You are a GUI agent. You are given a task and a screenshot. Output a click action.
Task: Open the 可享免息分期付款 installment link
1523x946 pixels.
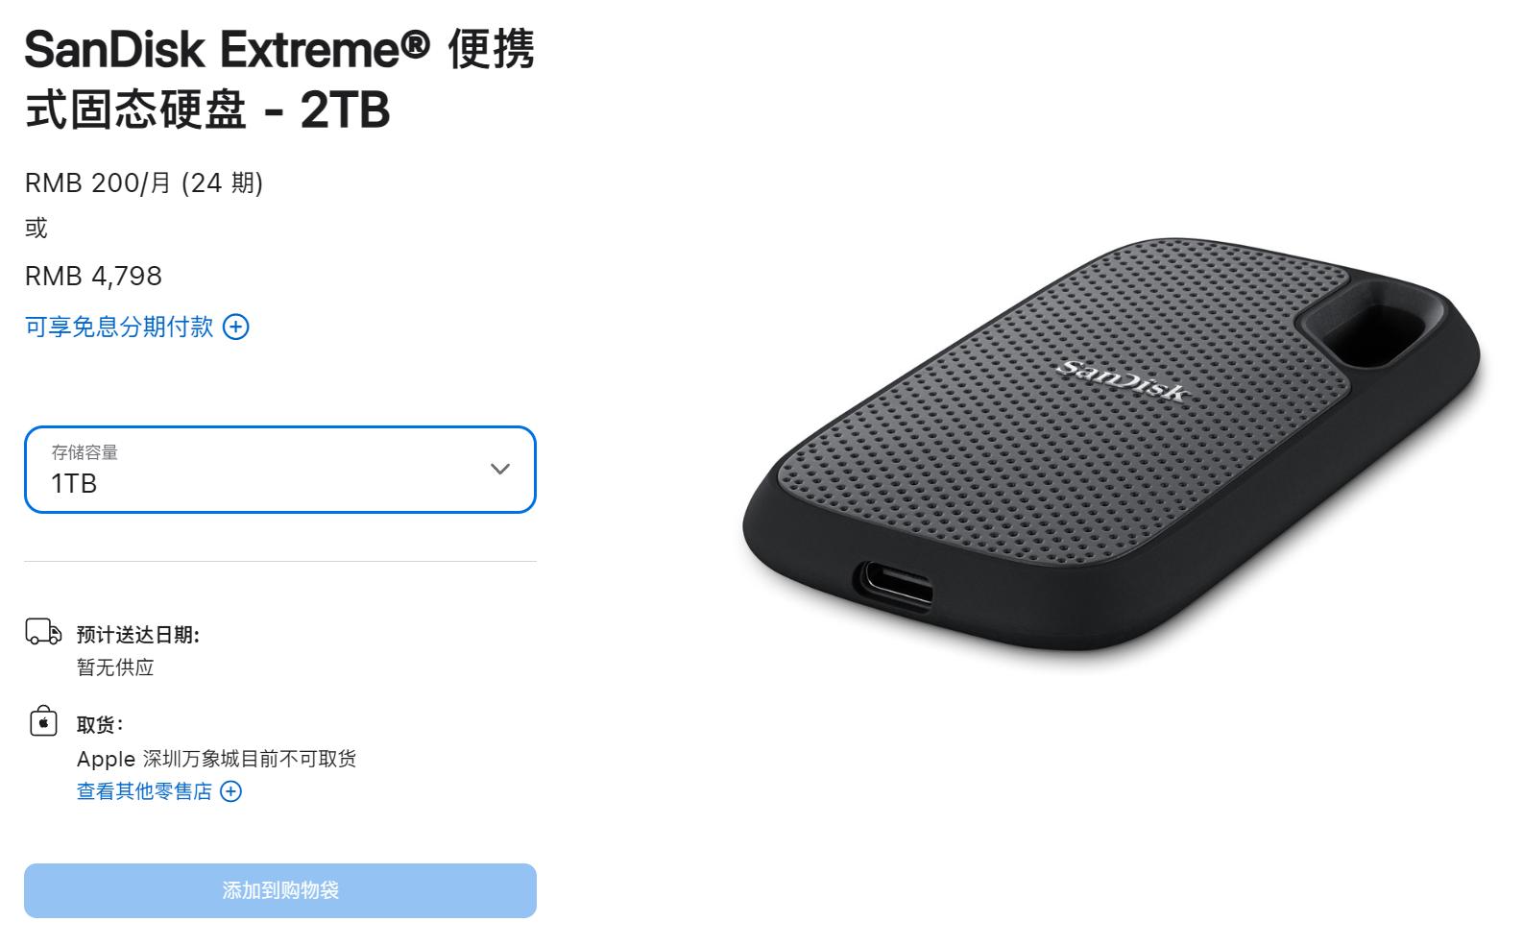119,327
